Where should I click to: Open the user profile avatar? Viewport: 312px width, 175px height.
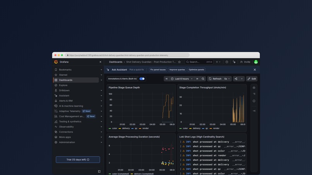coord(256,62)
